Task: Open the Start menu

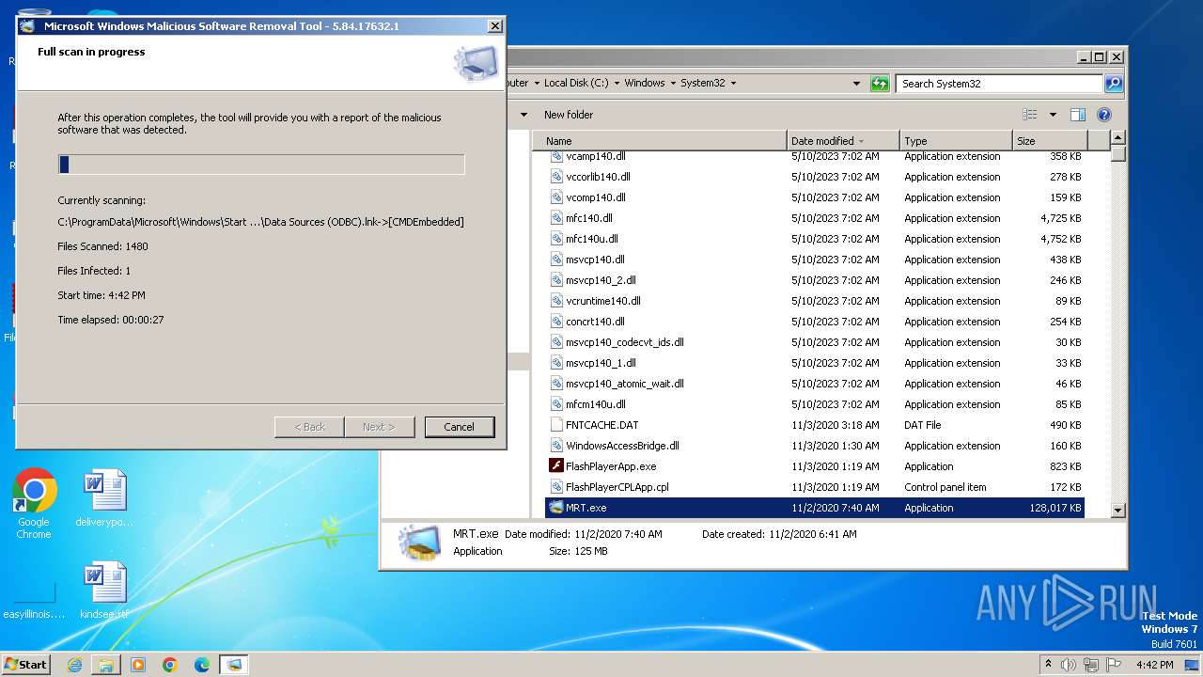Action: [x=26, y=665]
